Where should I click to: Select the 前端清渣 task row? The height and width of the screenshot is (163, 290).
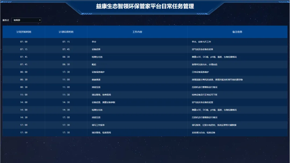tap(96, 80)
